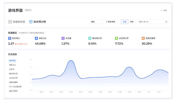The width and height of the screenshot is (173, 100).
Task: Click the 跑量趋势榜 trend chart icon
Action: pos(10,22)
